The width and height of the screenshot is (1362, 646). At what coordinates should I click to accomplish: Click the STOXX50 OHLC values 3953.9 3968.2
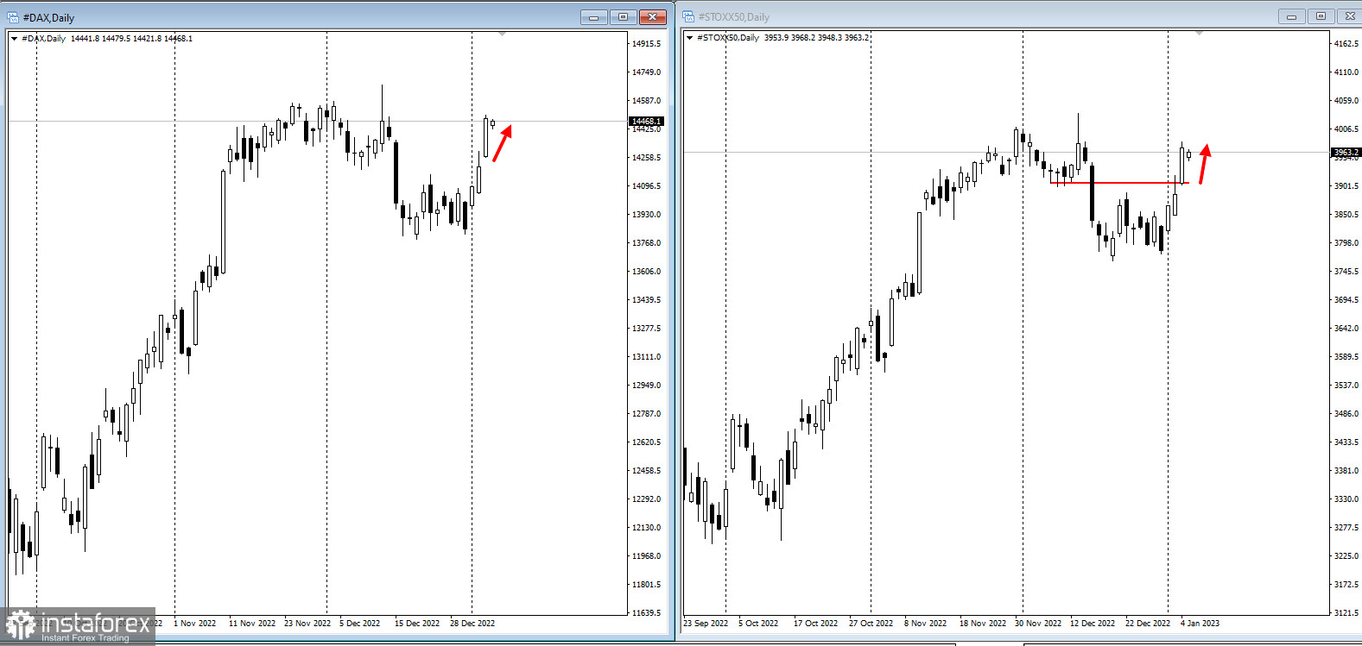788,38
